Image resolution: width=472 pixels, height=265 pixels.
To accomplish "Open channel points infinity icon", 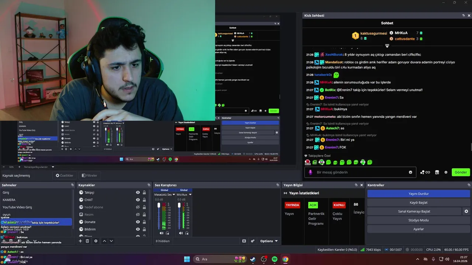I will tap(425, 172).
